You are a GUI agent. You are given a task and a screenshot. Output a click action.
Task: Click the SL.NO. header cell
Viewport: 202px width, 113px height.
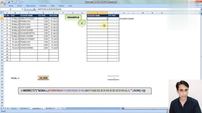coord(7,16)
